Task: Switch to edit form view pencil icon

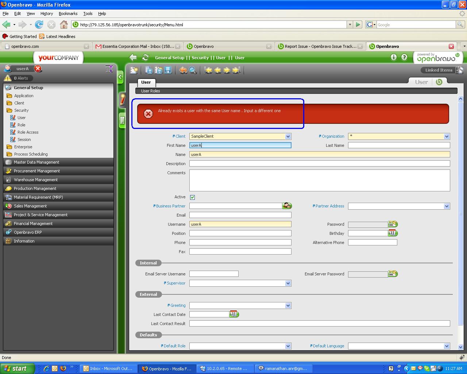Action: pyautogui.click(x=123, y=99)
